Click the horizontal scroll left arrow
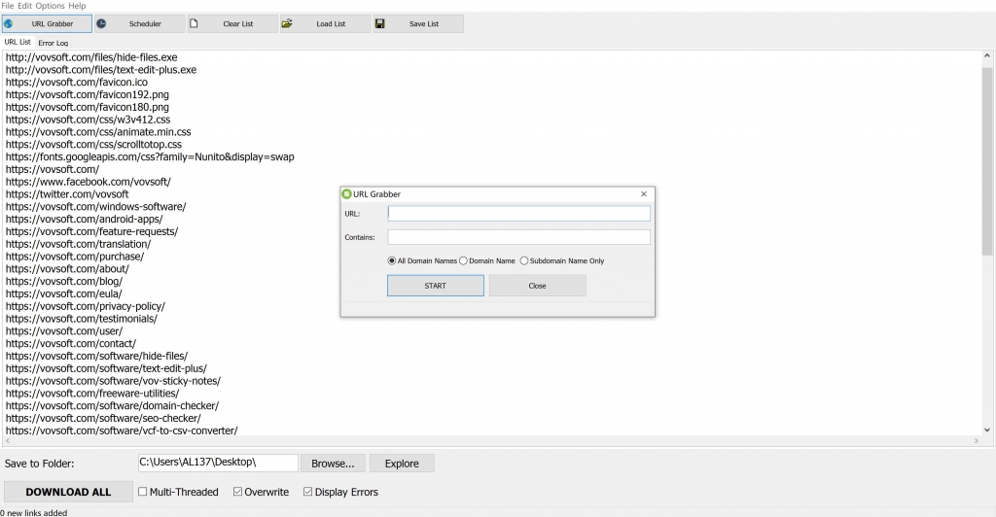 coord(8,440)
